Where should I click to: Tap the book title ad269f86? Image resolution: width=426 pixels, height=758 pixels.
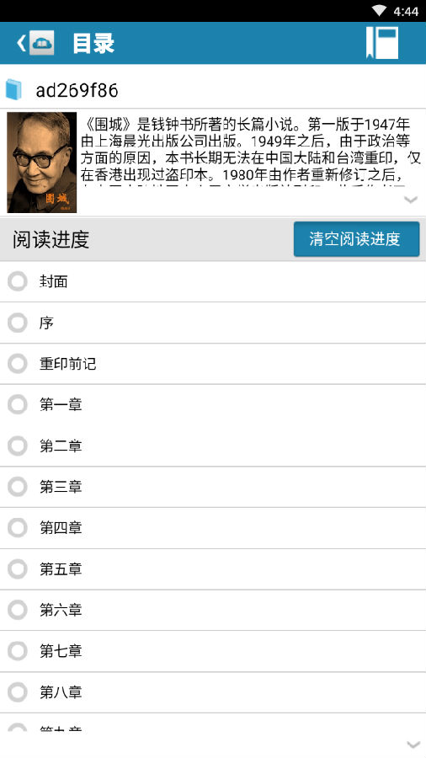pyautogui.click(x=77, y=90)
